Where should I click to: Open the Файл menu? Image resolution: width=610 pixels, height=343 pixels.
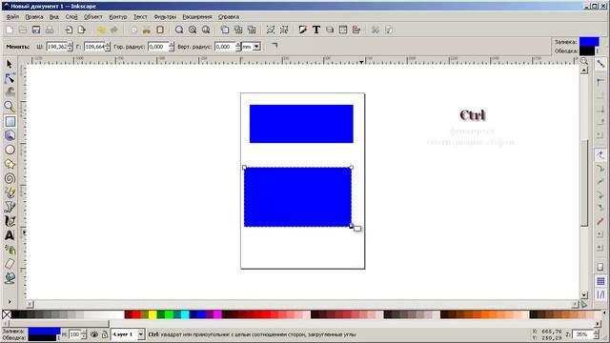click(x=12, y=17)
